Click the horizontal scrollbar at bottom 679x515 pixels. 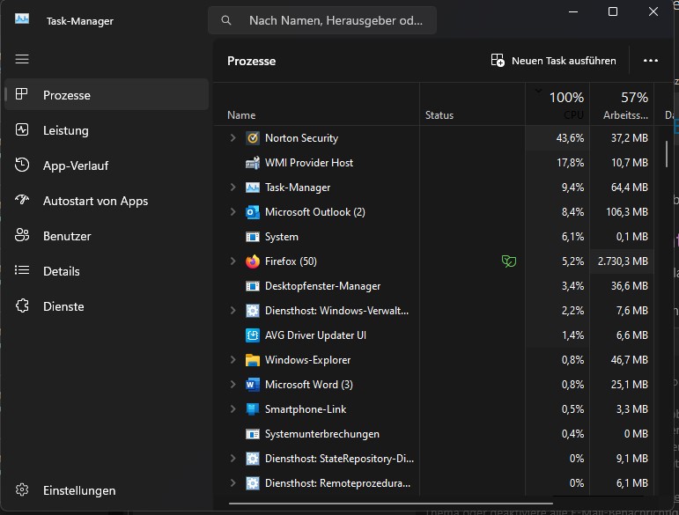[391, 504]
